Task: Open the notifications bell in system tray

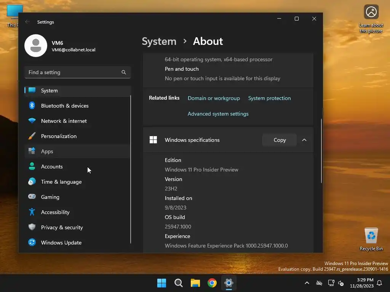Action: (380, 283)
